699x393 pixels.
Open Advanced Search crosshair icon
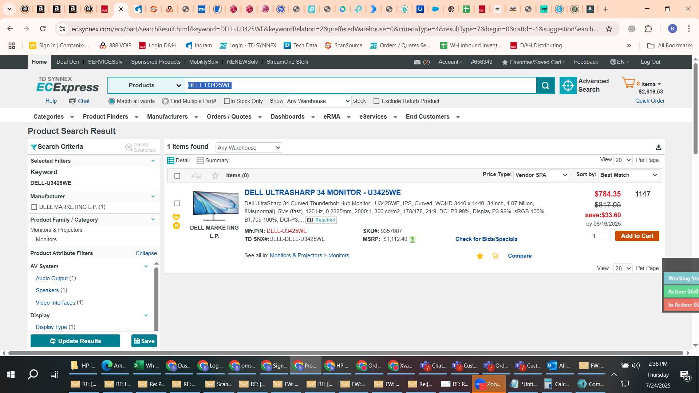point(568,86)
